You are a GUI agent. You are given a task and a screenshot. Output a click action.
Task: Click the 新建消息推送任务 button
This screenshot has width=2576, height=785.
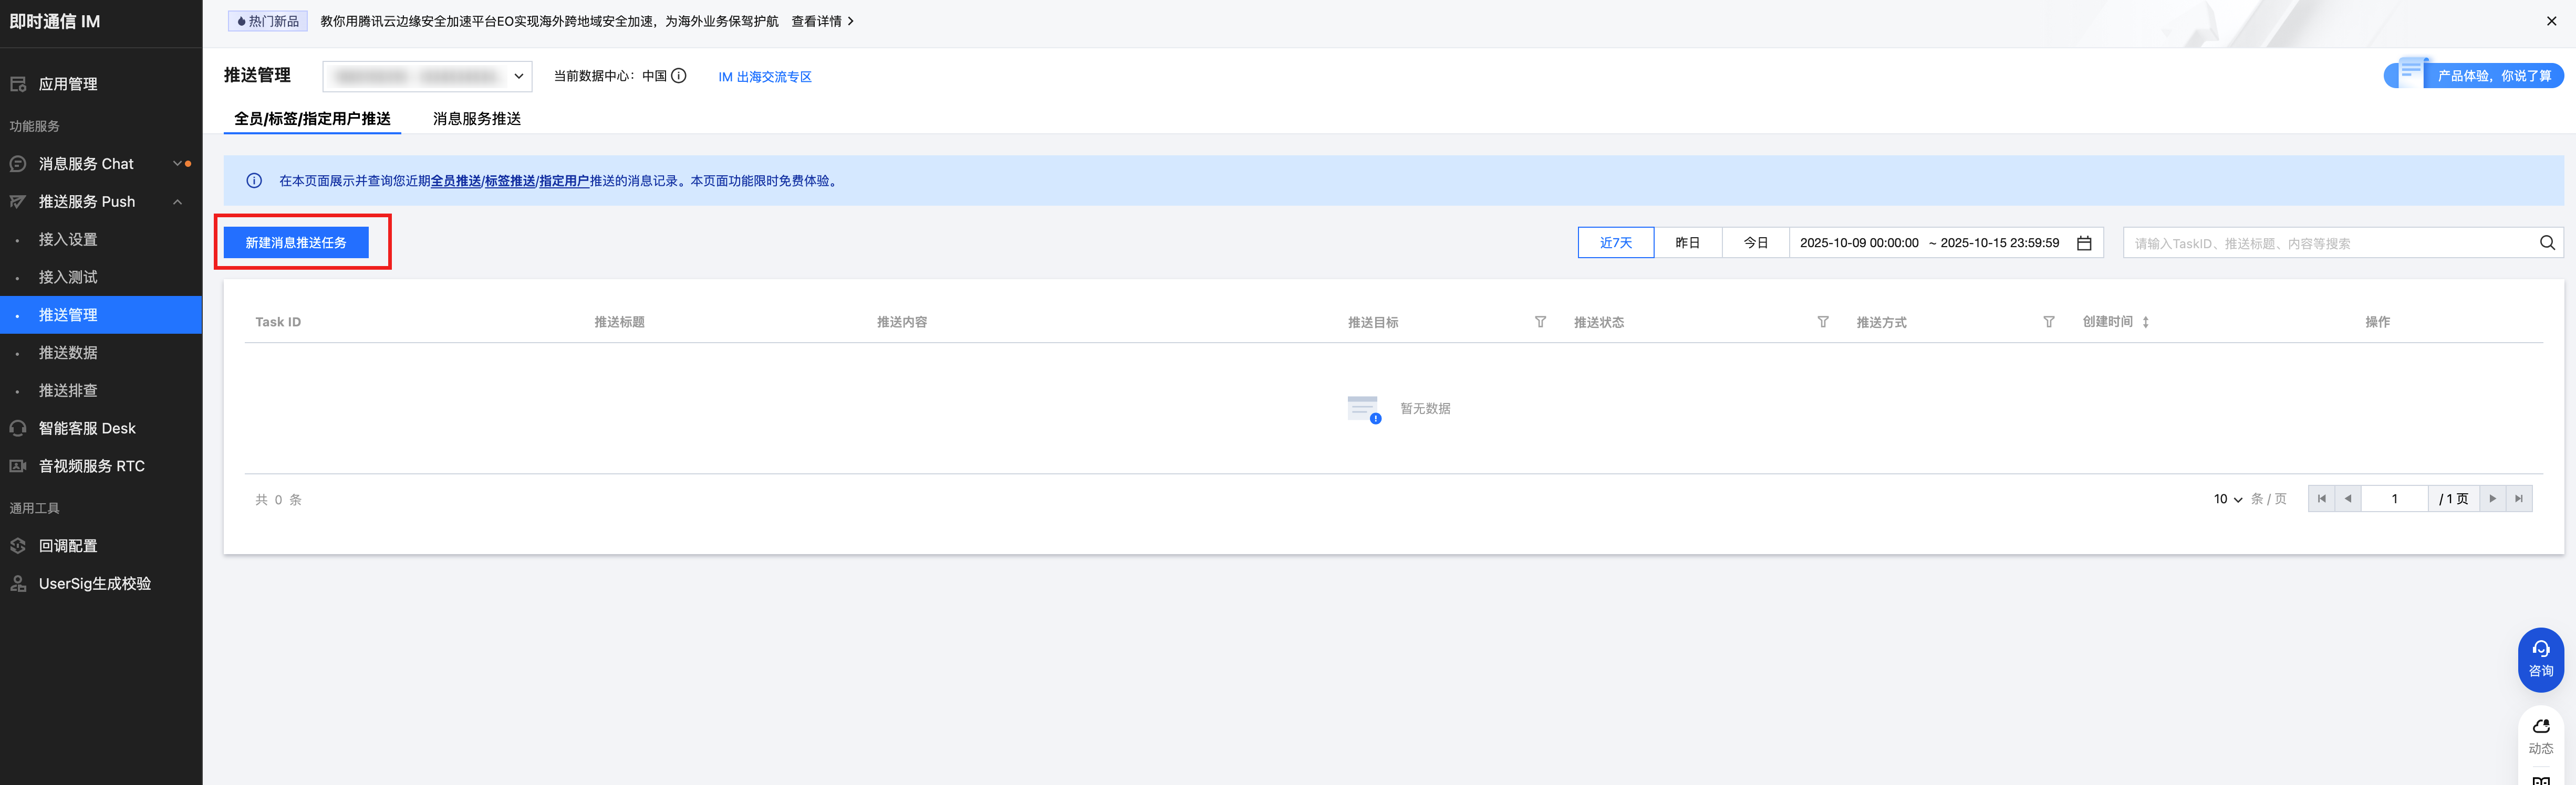pos(296,243)
